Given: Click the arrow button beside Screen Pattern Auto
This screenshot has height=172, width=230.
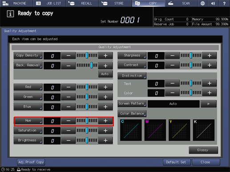Looking at the screenshot, I should click(x=209, y=104).
